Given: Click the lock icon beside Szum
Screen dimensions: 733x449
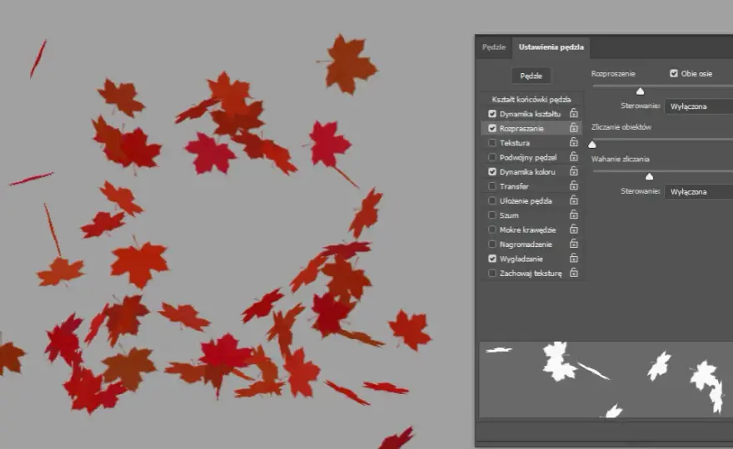Looking at the screenshot, I should 574,215.
